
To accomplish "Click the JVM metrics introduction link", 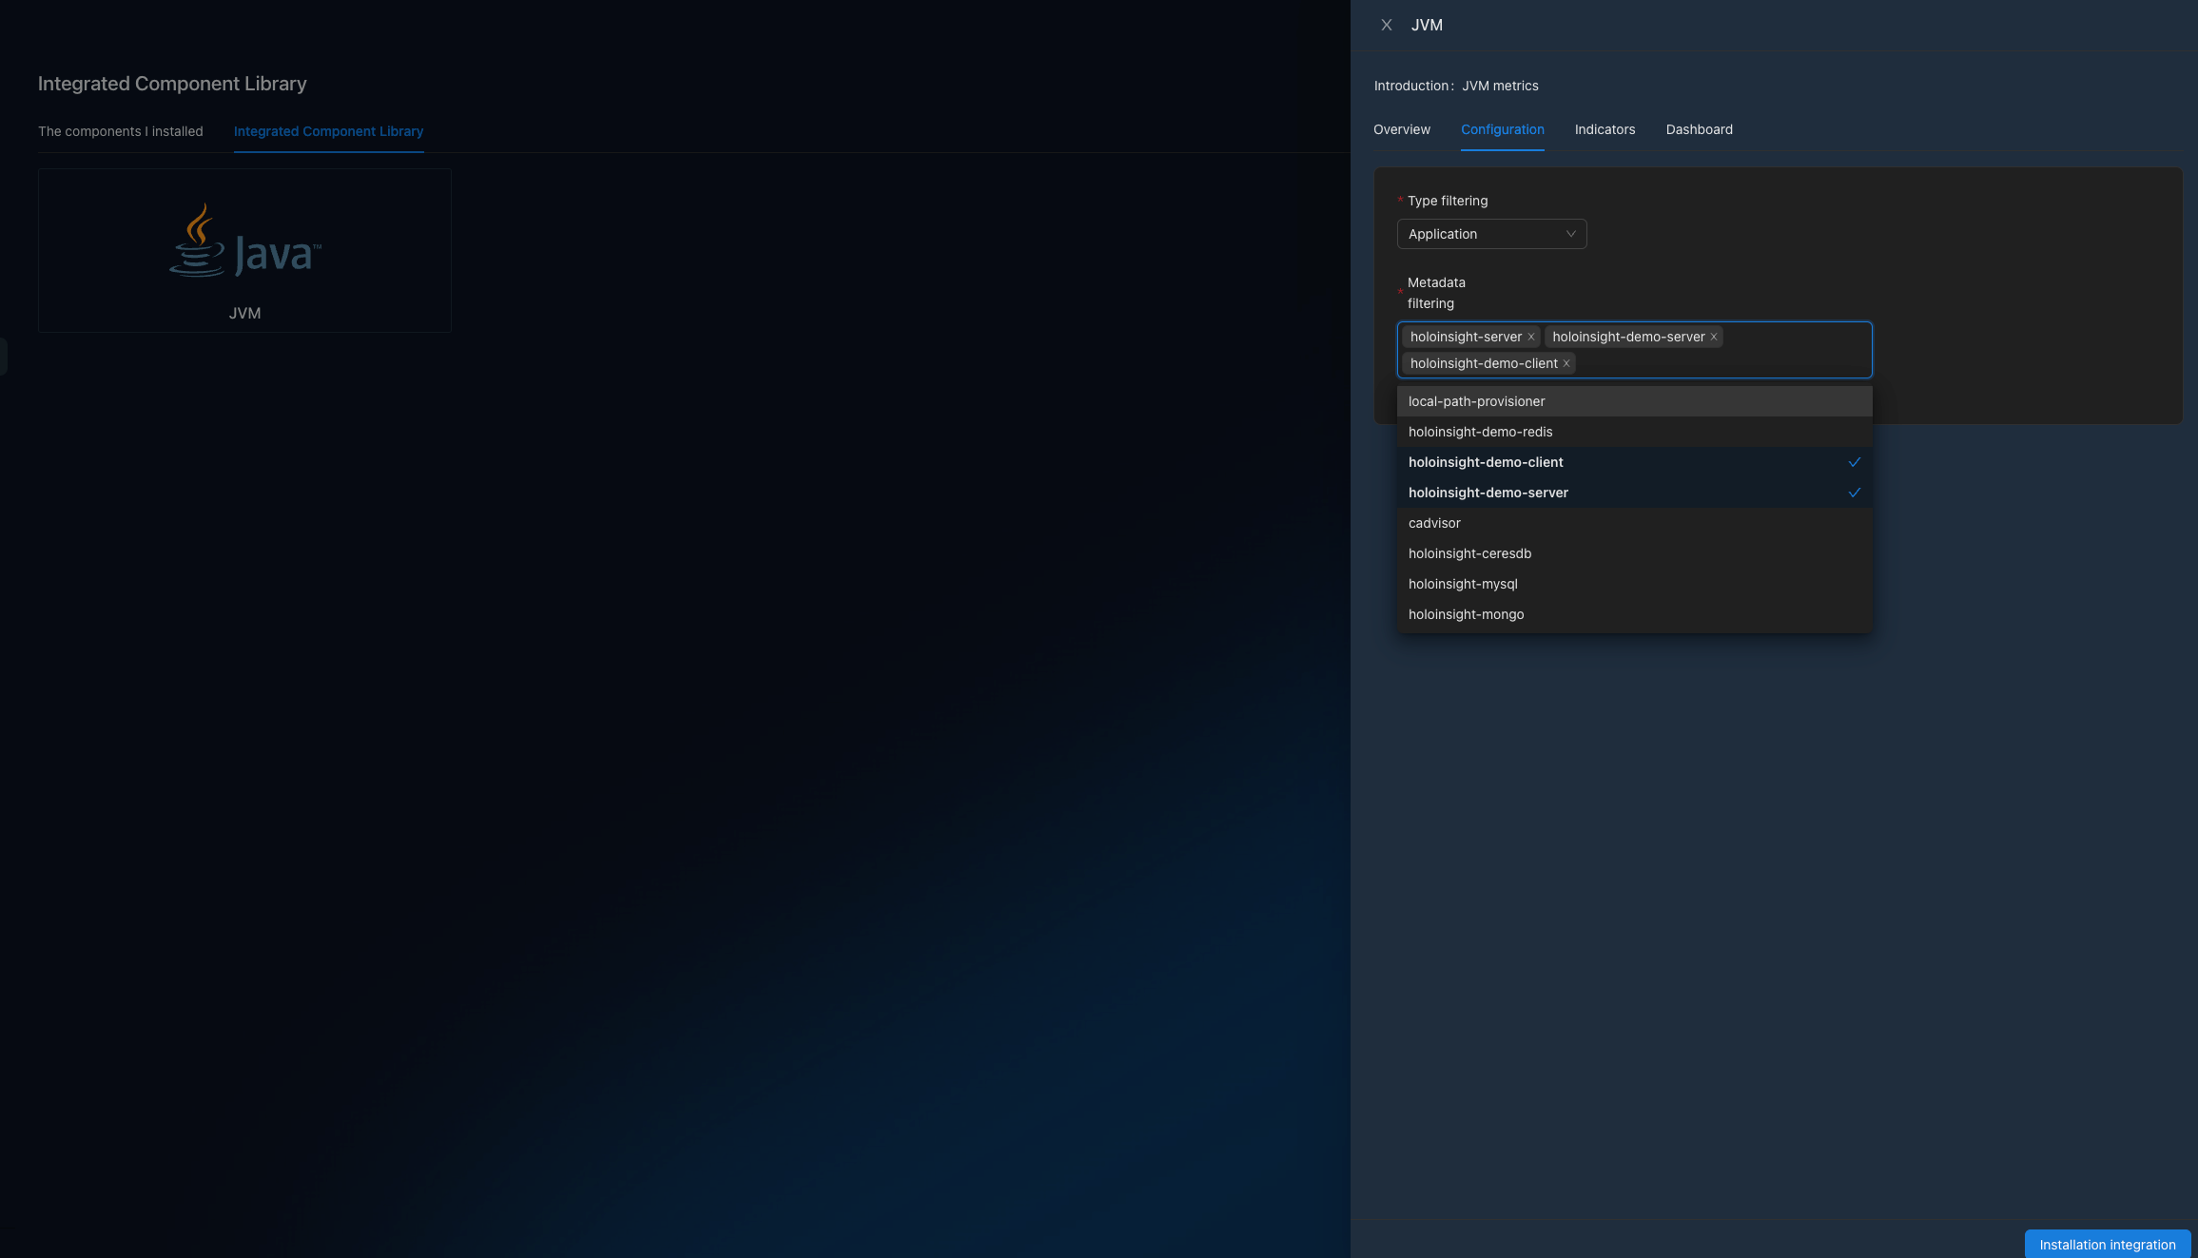I will [x=1501, y=86].
